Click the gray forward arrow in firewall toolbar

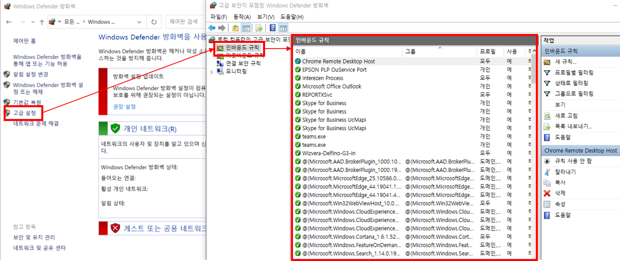click(221, 28)
